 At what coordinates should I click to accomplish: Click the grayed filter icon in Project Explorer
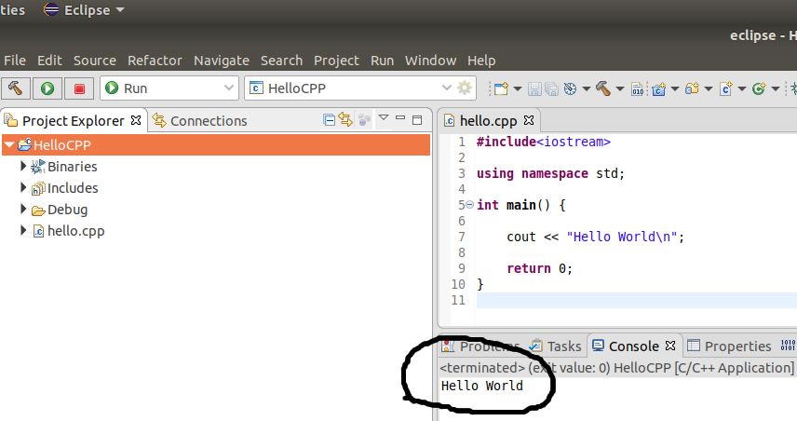point(364,120)
